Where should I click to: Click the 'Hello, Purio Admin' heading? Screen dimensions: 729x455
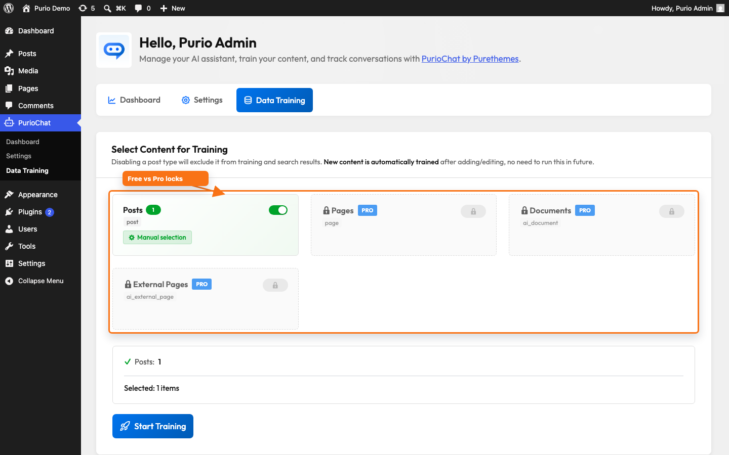pyautogui.click(x=198, y=42)
